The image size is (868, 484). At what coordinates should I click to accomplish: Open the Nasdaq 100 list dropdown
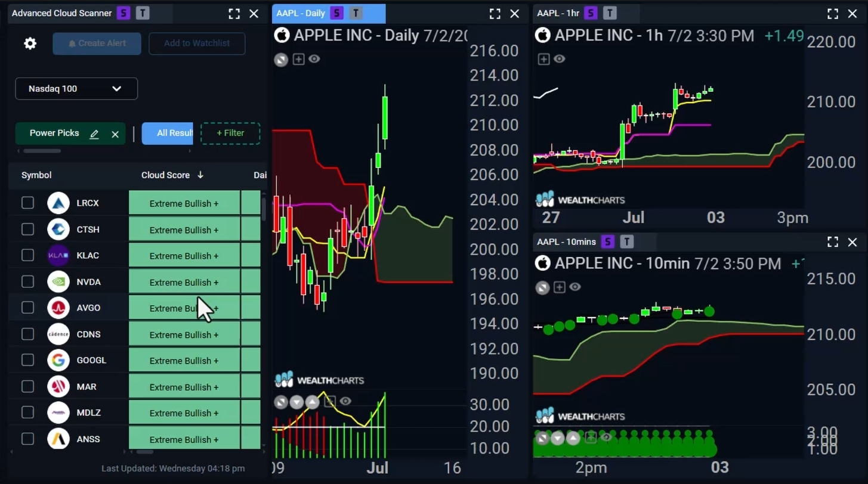76,89
